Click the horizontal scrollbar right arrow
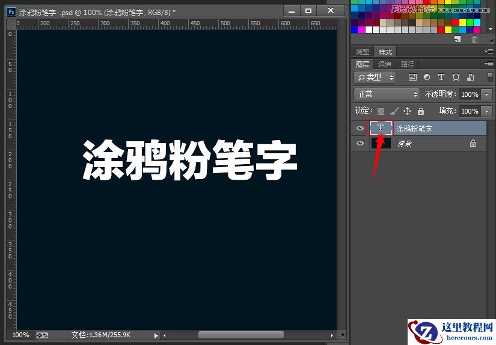This screenshot has height=345, width=496. click(331, 335)
